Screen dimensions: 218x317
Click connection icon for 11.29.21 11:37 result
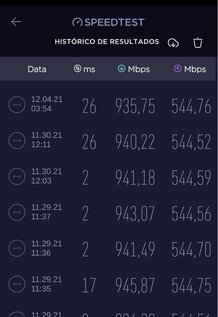[x=17, y=212]
